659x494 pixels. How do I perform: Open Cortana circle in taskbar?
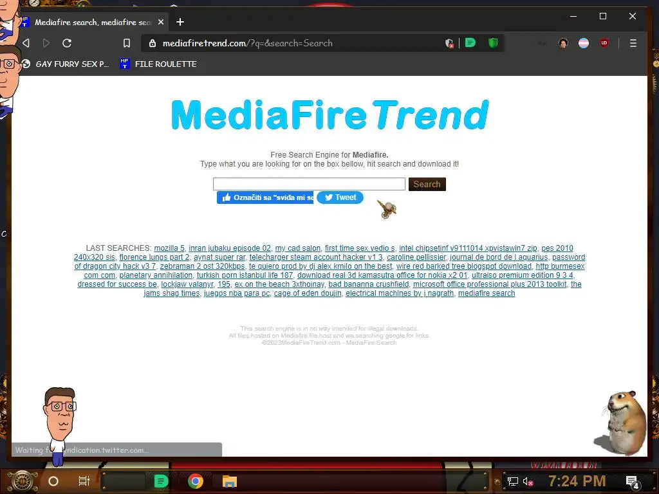(x=53, y=481)
